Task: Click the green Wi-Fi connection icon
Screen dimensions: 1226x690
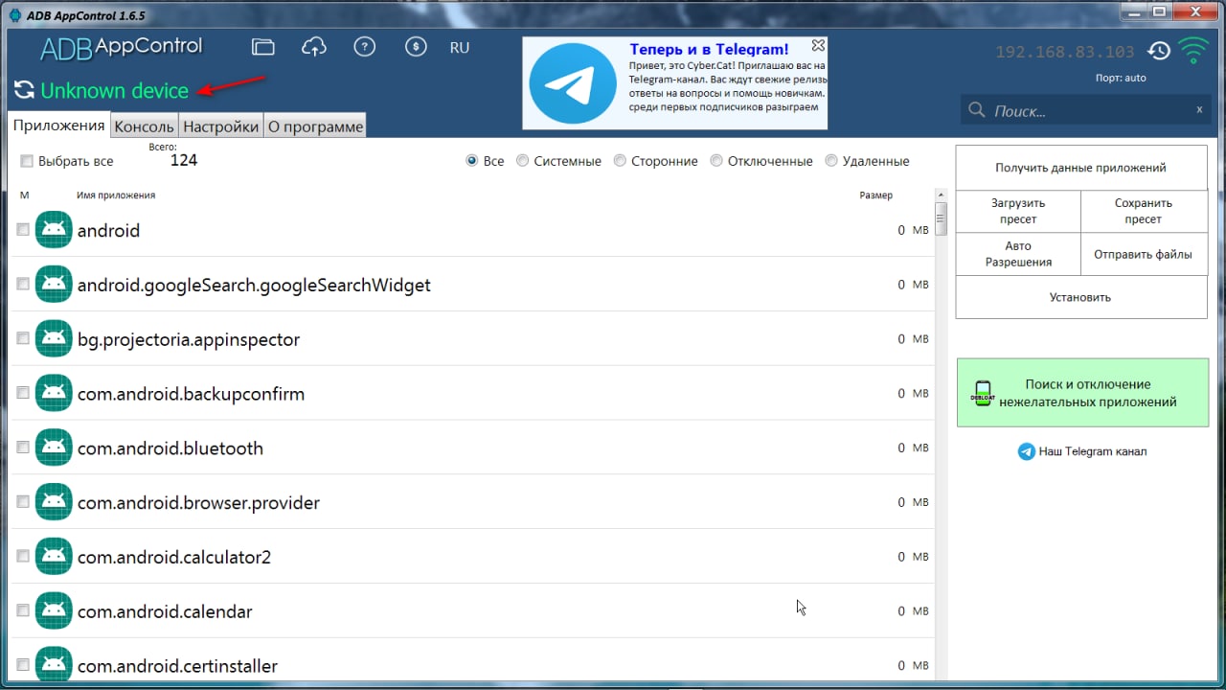Action: 1193,50
